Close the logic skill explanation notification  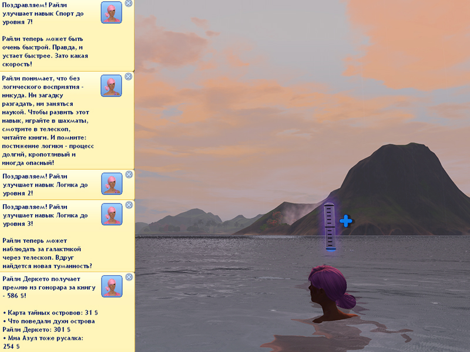(x=129, y=77)
